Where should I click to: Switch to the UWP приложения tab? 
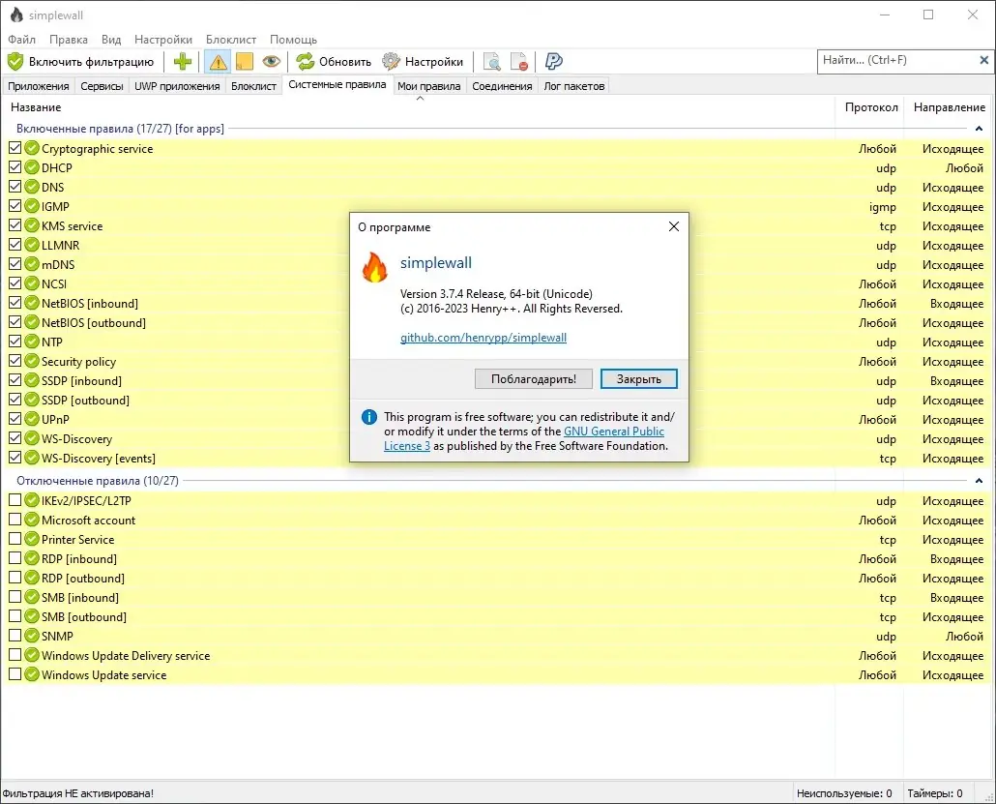[x=177, y=86]
